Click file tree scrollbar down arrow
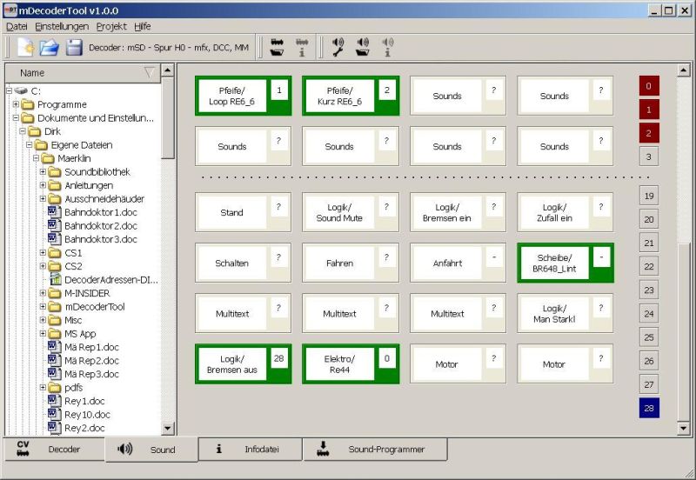 (x=167, y=428)
